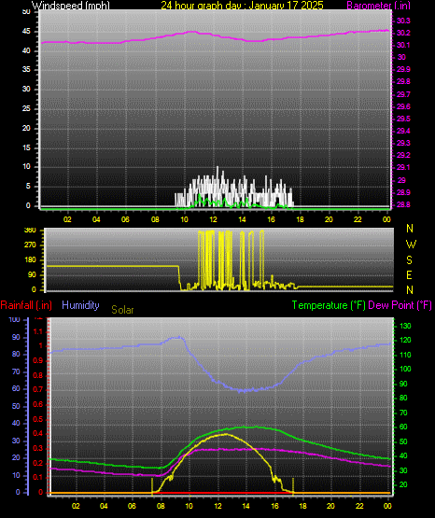Click the peak of the yellow solar curve
The width and height of the screenshot is (435, 518).
[x=226, y=434]
